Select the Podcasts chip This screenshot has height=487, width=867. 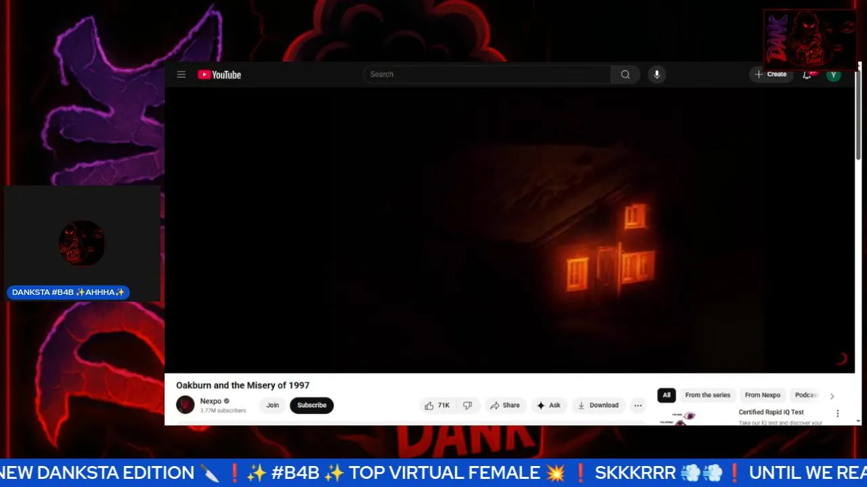click(x=806, y=395)
